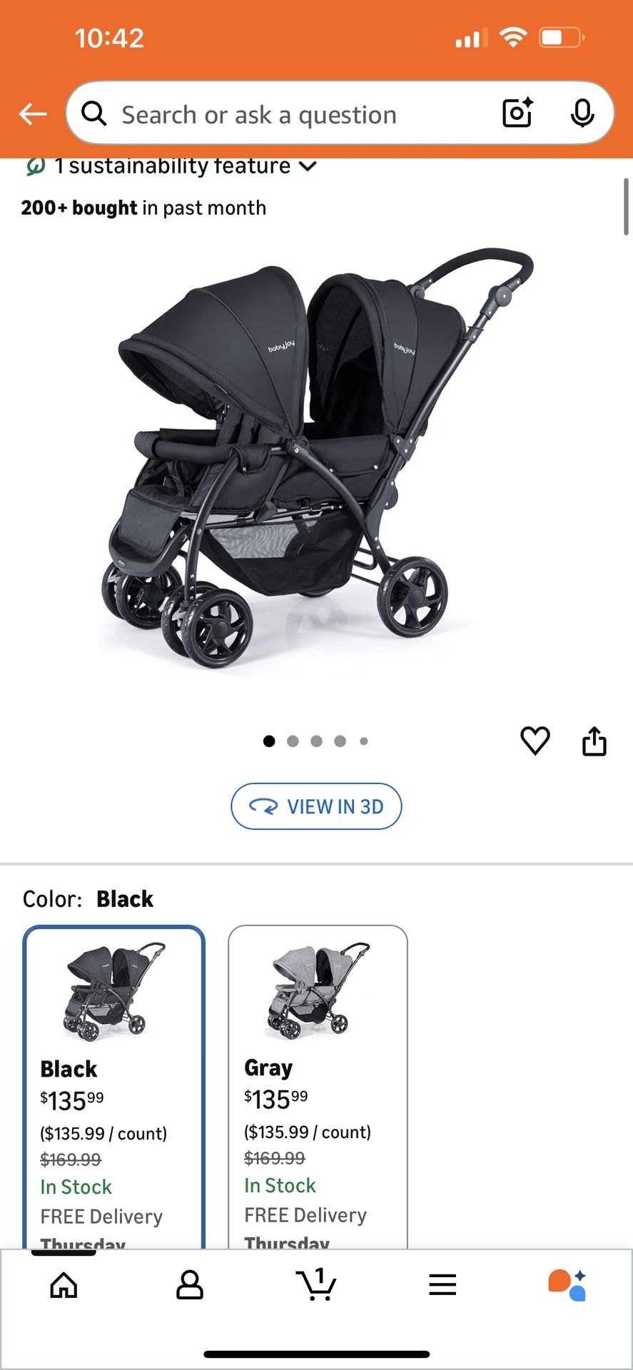Image resolution: width=633 pixels, height=1370 pixels.
Task: Click the page scrollbar handle
Action: 626,206
